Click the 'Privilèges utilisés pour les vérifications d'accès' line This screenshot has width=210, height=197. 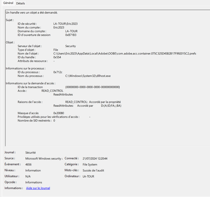click(x=54, y=117)
